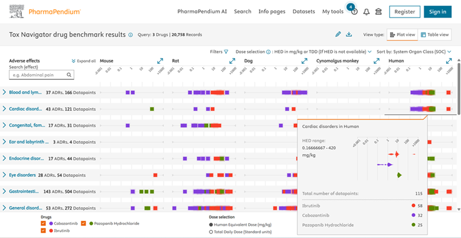Expand the Dog column to full view

click(x=304, y=60)
